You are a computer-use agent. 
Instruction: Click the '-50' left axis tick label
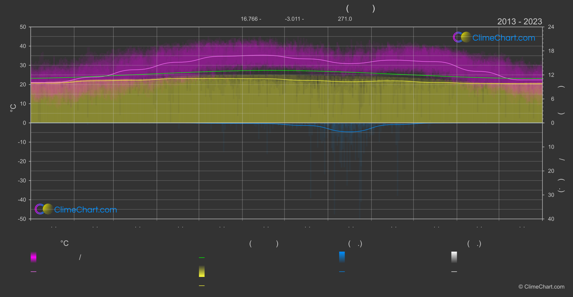22,219
